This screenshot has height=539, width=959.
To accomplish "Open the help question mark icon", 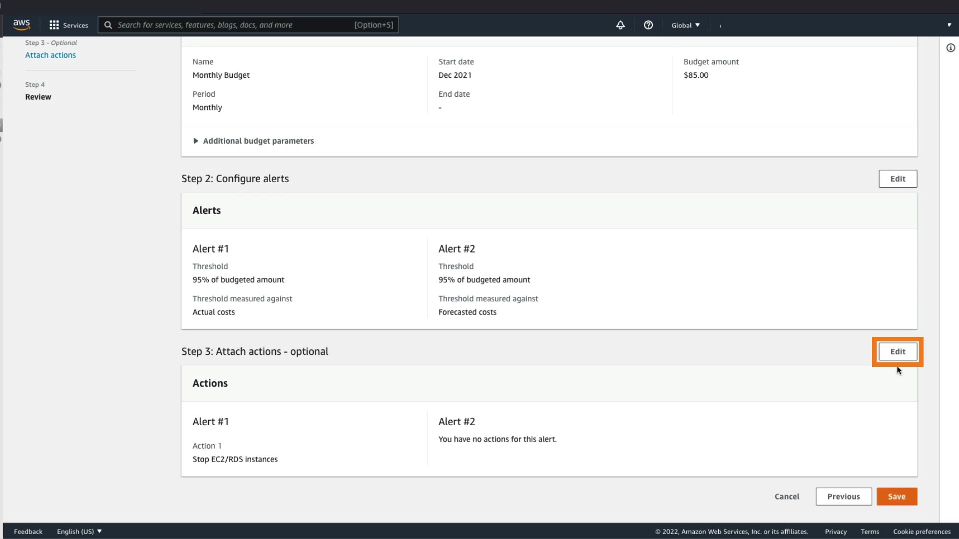I will [648, 25].
